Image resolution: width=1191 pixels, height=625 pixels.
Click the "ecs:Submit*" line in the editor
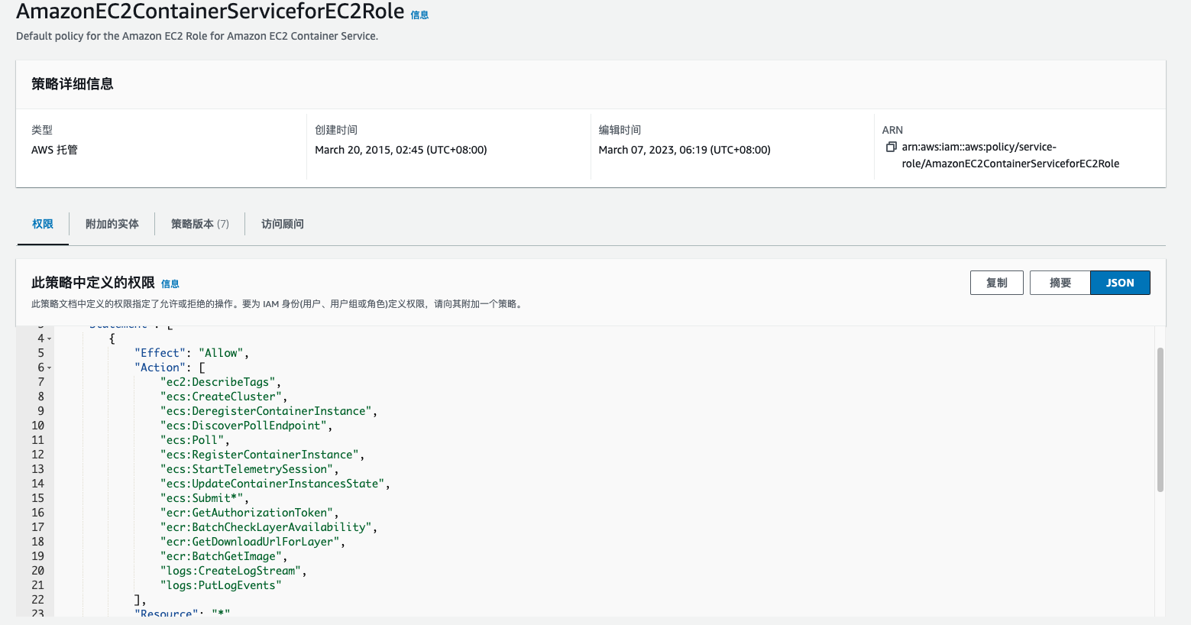pos(202,498)
